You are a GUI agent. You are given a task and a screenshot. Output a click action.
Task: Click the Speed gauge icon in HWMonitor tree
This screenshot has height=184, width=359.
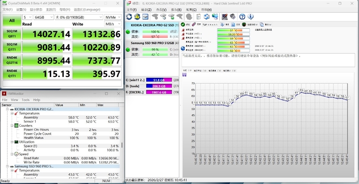click(16, 154)
